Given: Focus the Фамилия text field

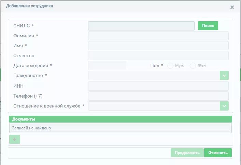Looking at the screenshot, I should (158, 36).
